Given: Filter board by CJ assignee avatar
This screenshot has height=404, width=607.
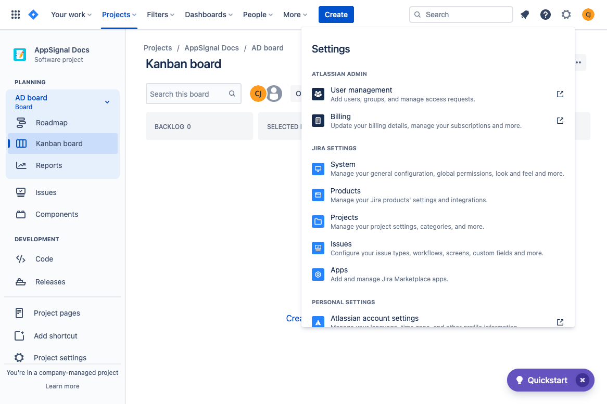Looking at the screenshot, I should click(x=258, y=94).
